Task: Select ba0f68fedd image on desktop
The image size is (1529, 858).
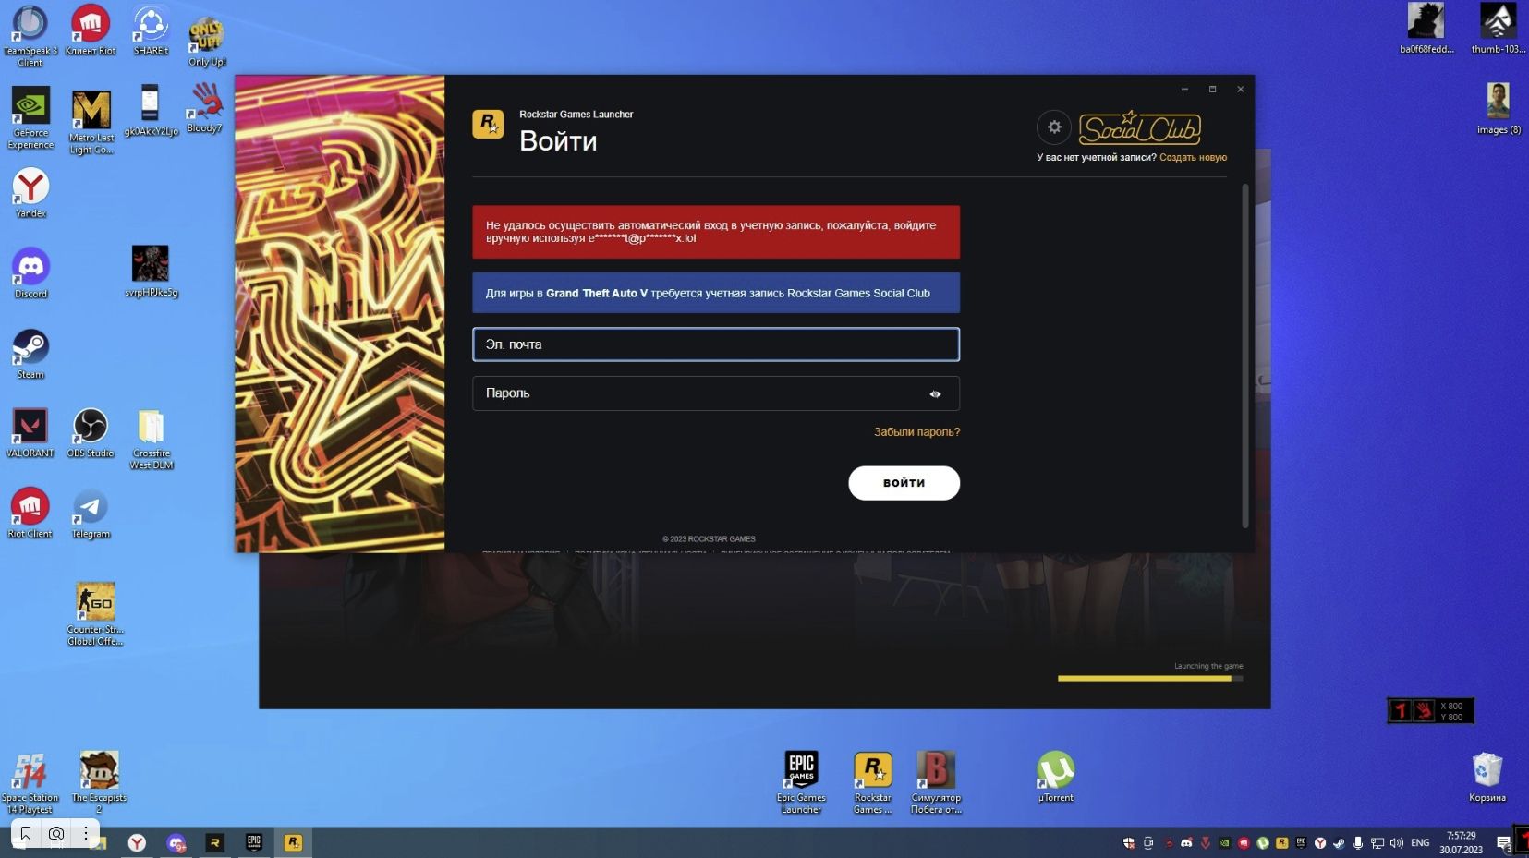Action: (x=1426, y=29)
